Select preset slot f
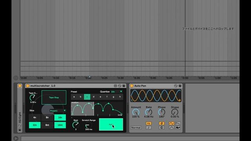The width and height of the screenshot is (251, 141). click(x=107, y=97)
